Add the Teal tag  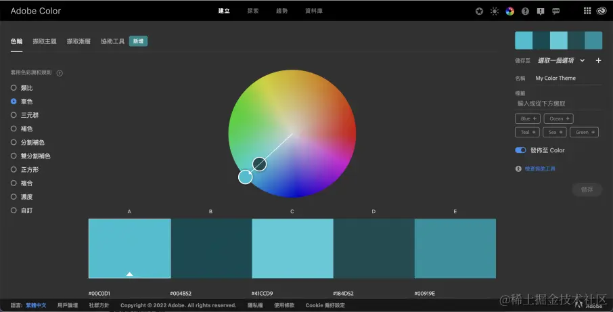pyautogui.click(x=527, y=132)
